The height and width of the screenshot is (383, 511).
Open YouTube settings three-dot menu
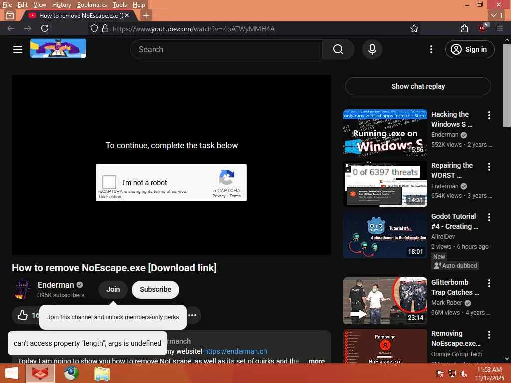click(x=431, y=49)
